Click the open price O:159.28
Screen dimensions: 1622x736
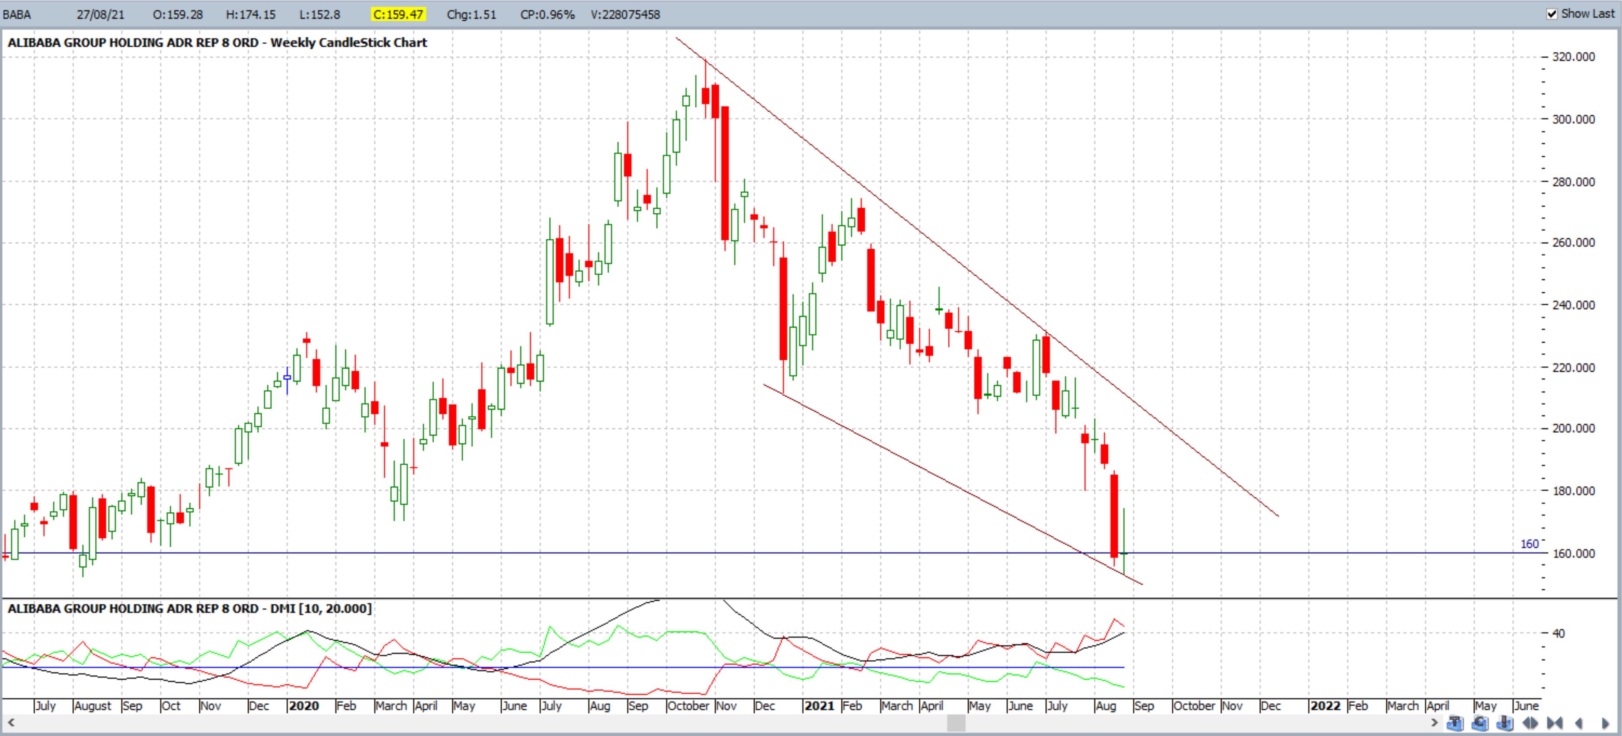pyautogui.click(x=178, y=14)
